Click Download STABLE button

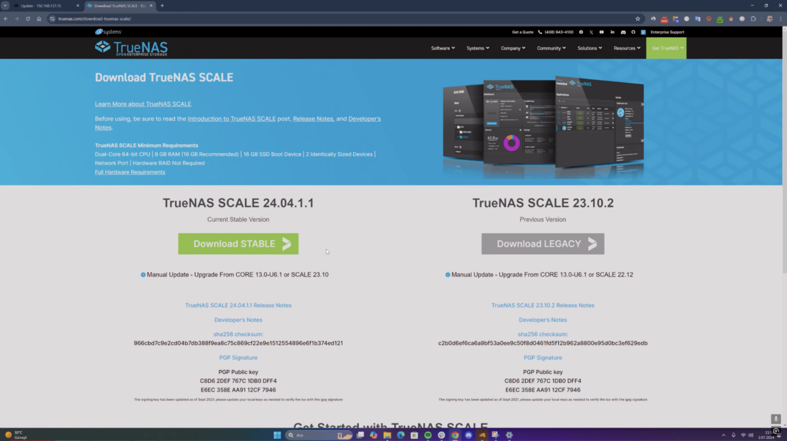point(238,244)
